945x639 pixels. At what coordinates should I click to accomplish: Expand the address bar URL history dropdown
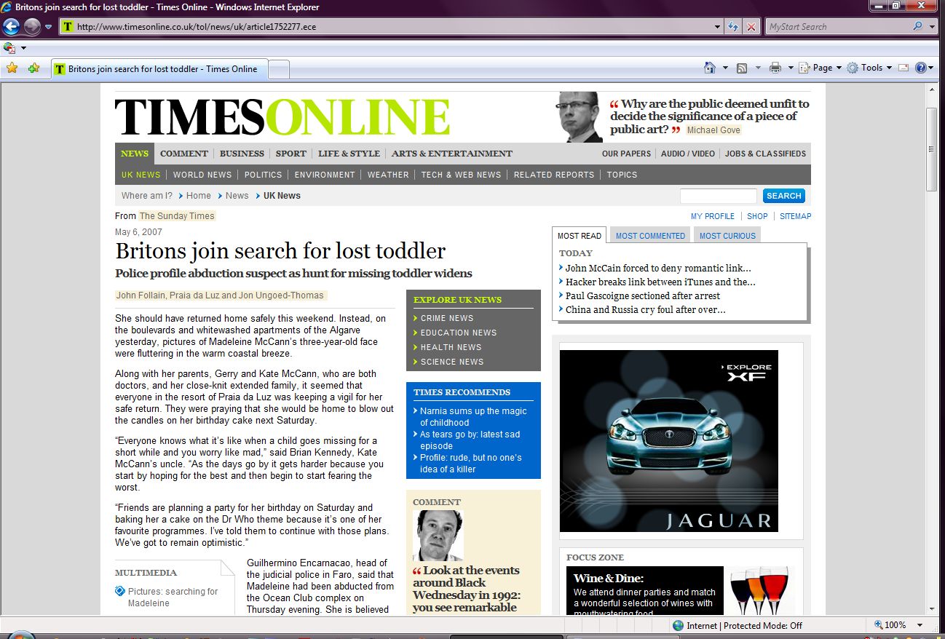point(718,27)
